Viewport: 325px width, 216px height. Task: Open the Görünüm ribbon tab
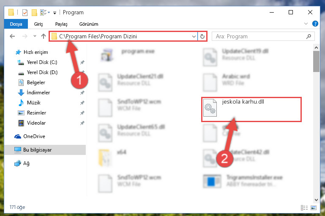coord(89,24)
